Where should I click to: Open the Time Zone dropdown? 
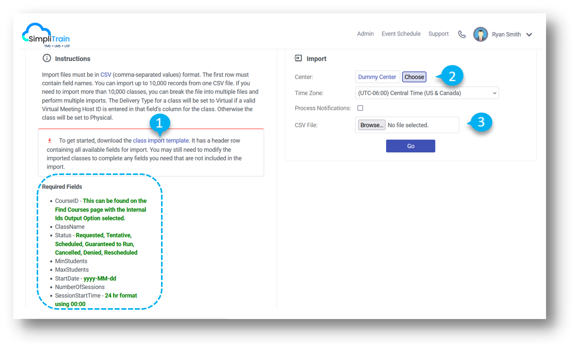point(427,93)
